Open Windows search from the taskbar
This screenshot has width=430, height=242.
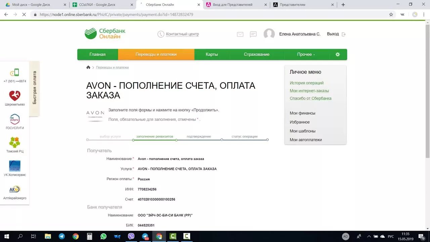click(x=20, y=236)
